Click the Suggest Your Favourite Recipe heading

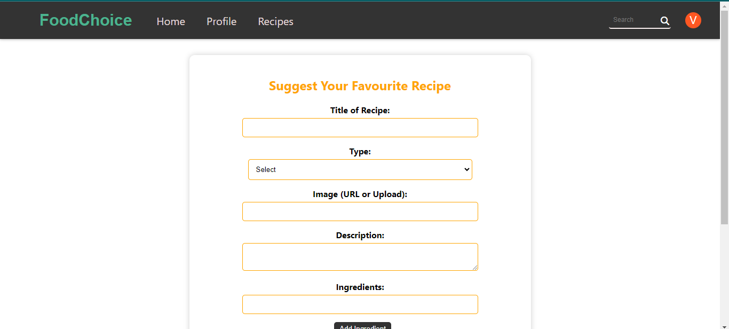[360, 85]
